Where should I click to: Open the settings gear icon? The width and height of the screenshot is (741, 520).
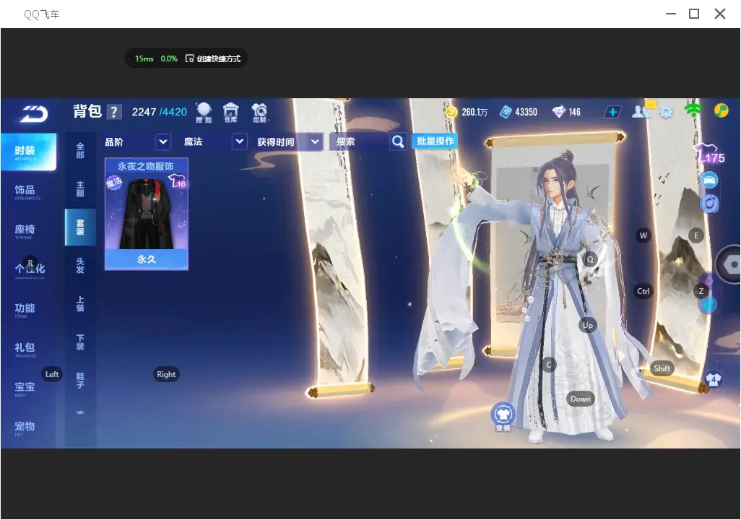pyautogui.click(x=666, y=113)
